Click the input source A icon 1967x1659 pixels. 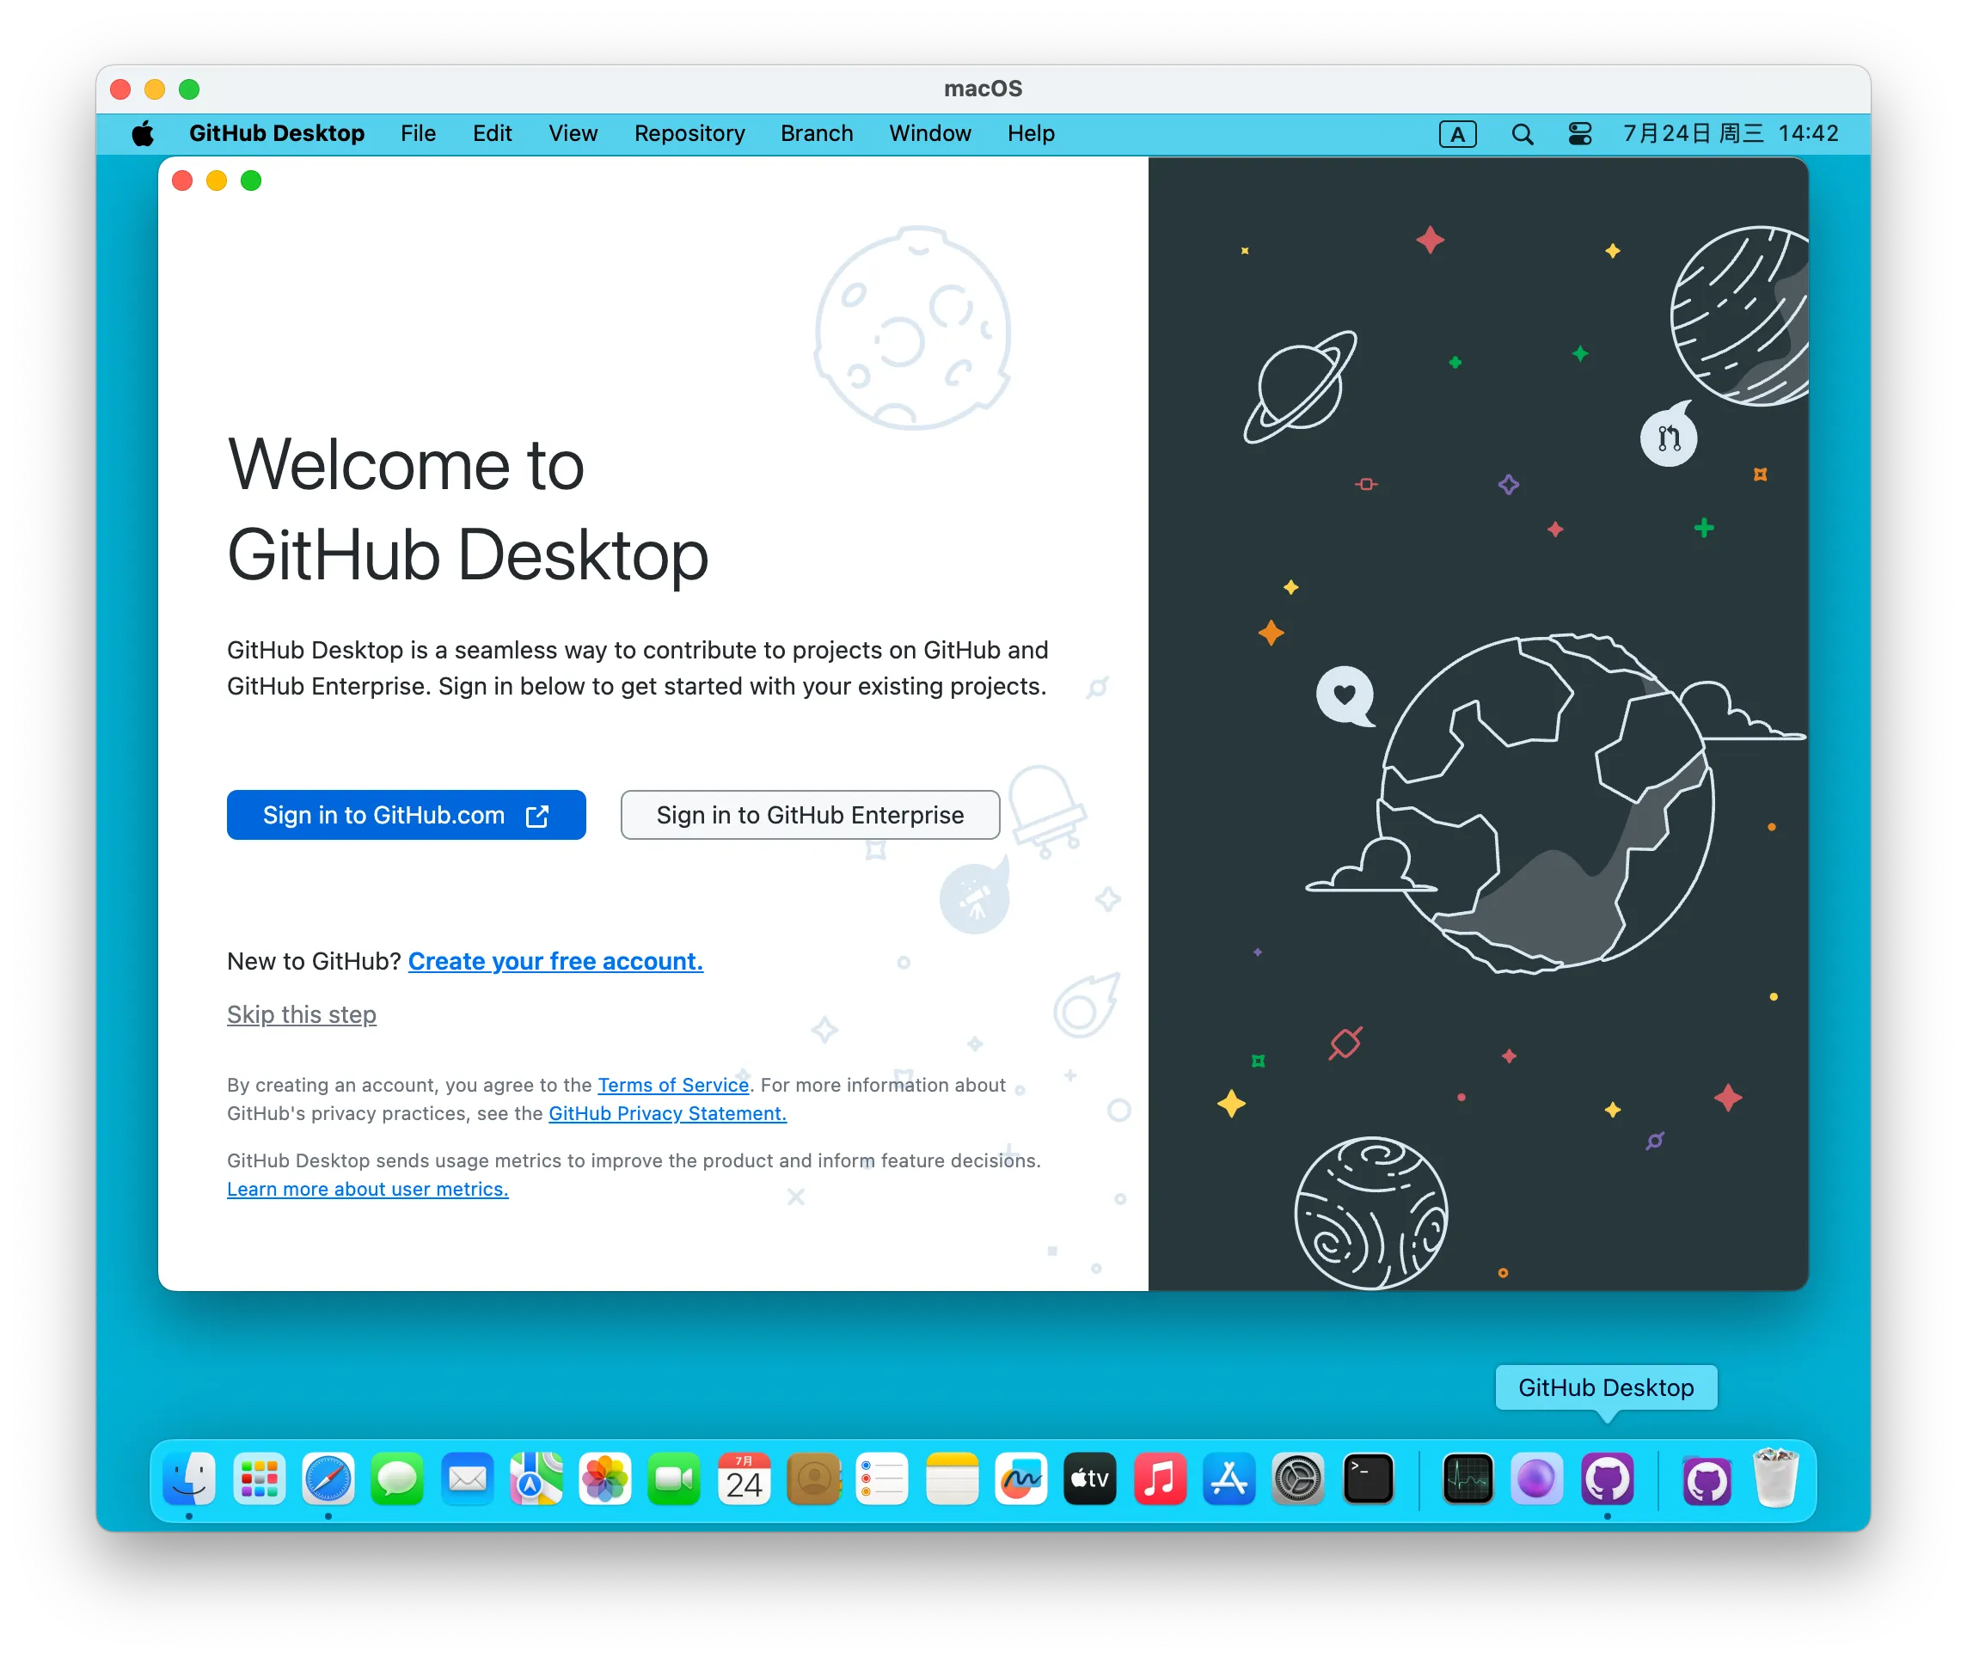tap(1457, 134)
